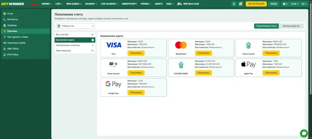
Task: Click the document icon beside Правила
Action: click(5, 25)
